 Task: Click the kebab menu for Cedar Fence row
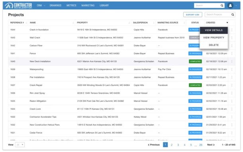[x=232, y=133]
